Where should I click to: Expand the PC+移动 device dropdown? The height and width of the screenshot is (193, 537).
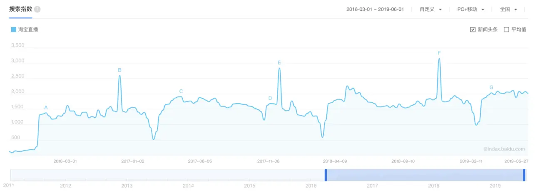point(471,10)
